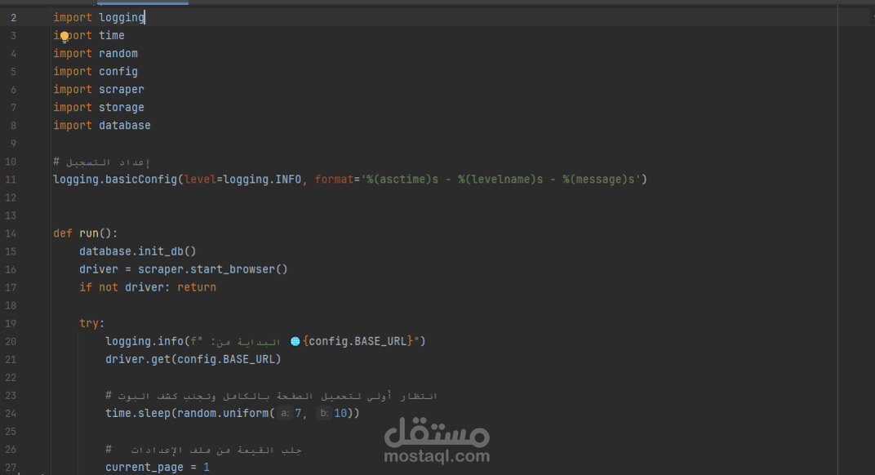
Task: Click the 'return' keyword on line 17
Action: click(x=197, y=287)
